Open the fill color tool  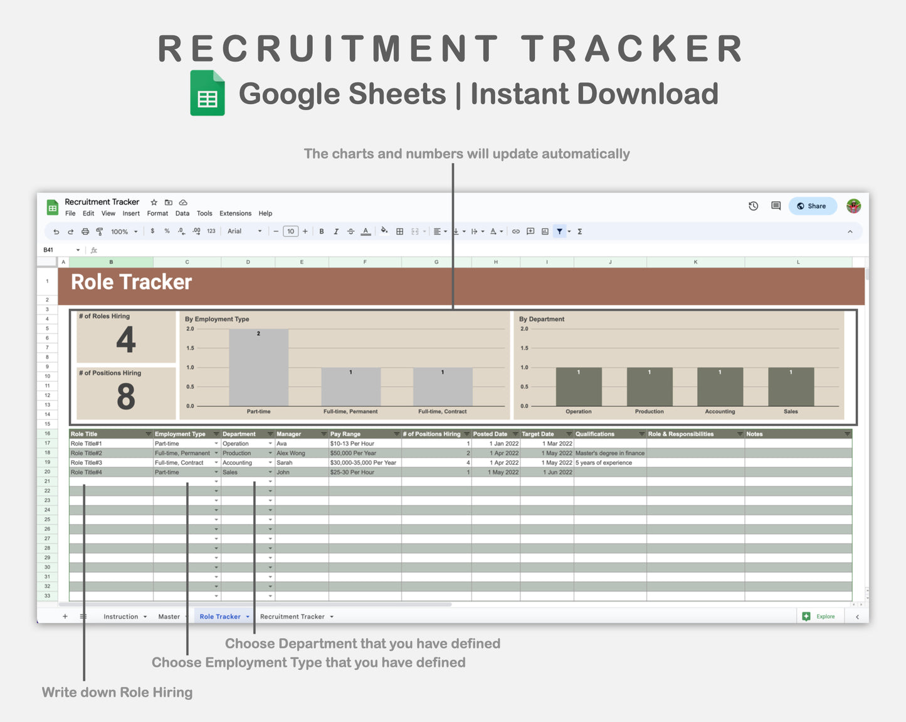[x=383, y=231]
